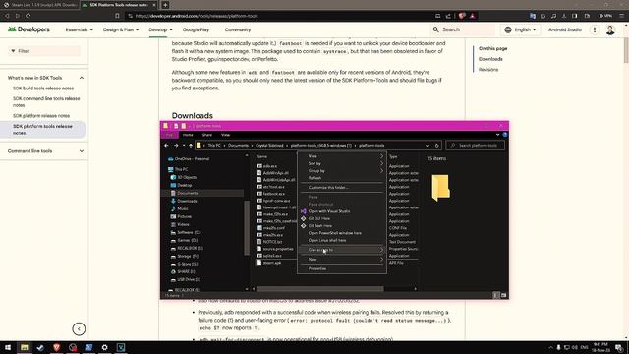This screenshot has width=629, height=354.
Task: Click the large folder preview icon in Explorer
Action: point(440,188)
